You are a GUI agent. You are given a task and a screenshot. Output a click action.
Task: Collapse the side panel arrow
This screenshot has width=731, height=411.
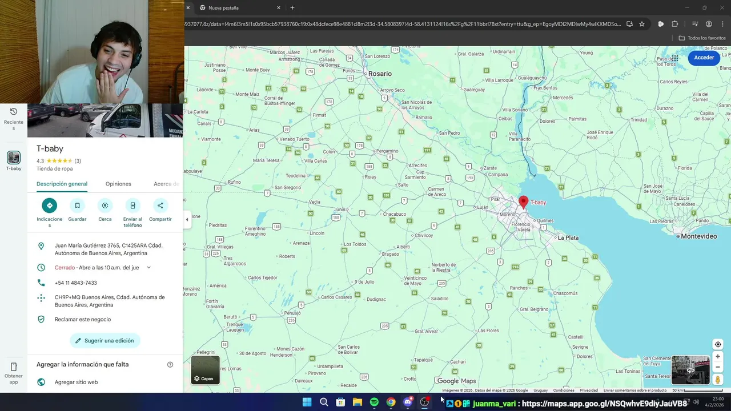pyautogui.click(x=187, y=219)
